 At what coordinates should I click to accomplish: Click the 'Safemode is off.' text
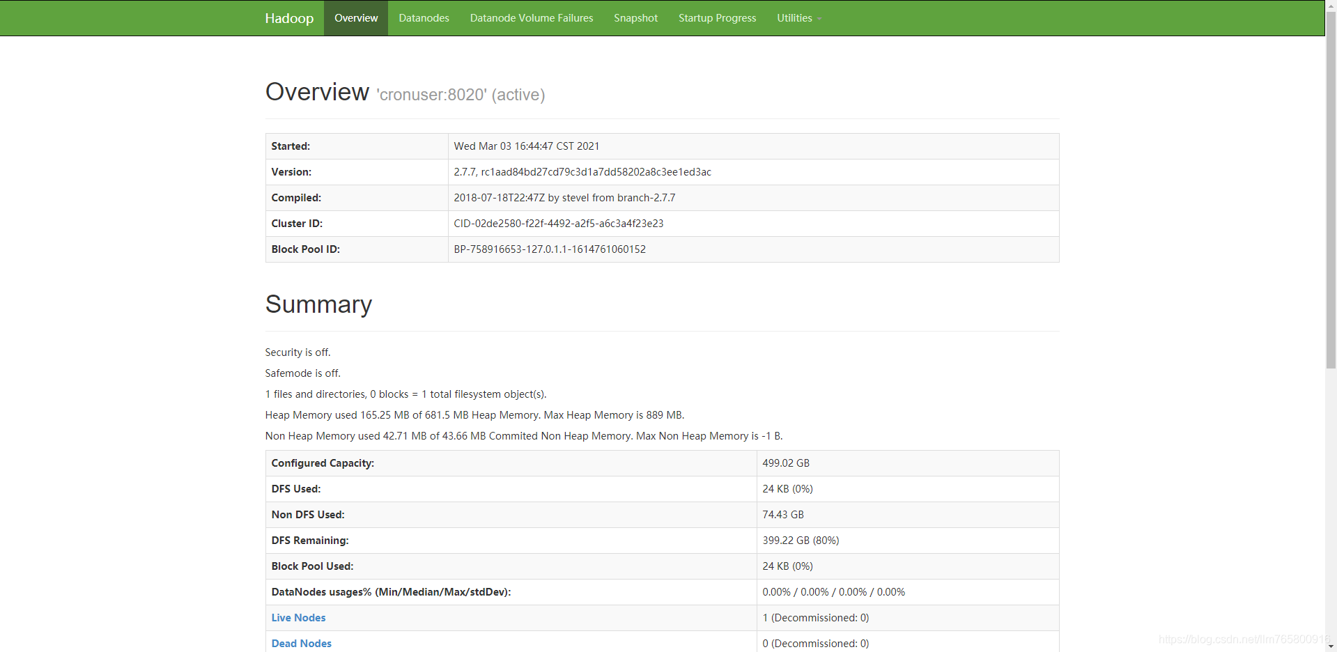(x=302, y=373)
